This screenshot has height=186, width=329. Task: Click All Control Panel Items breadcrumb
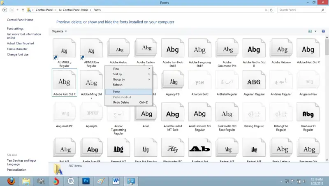point(73,10)
